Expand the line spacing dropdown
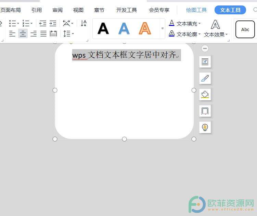This screenshot has width=257, height=216. click(x=73, y=34)
